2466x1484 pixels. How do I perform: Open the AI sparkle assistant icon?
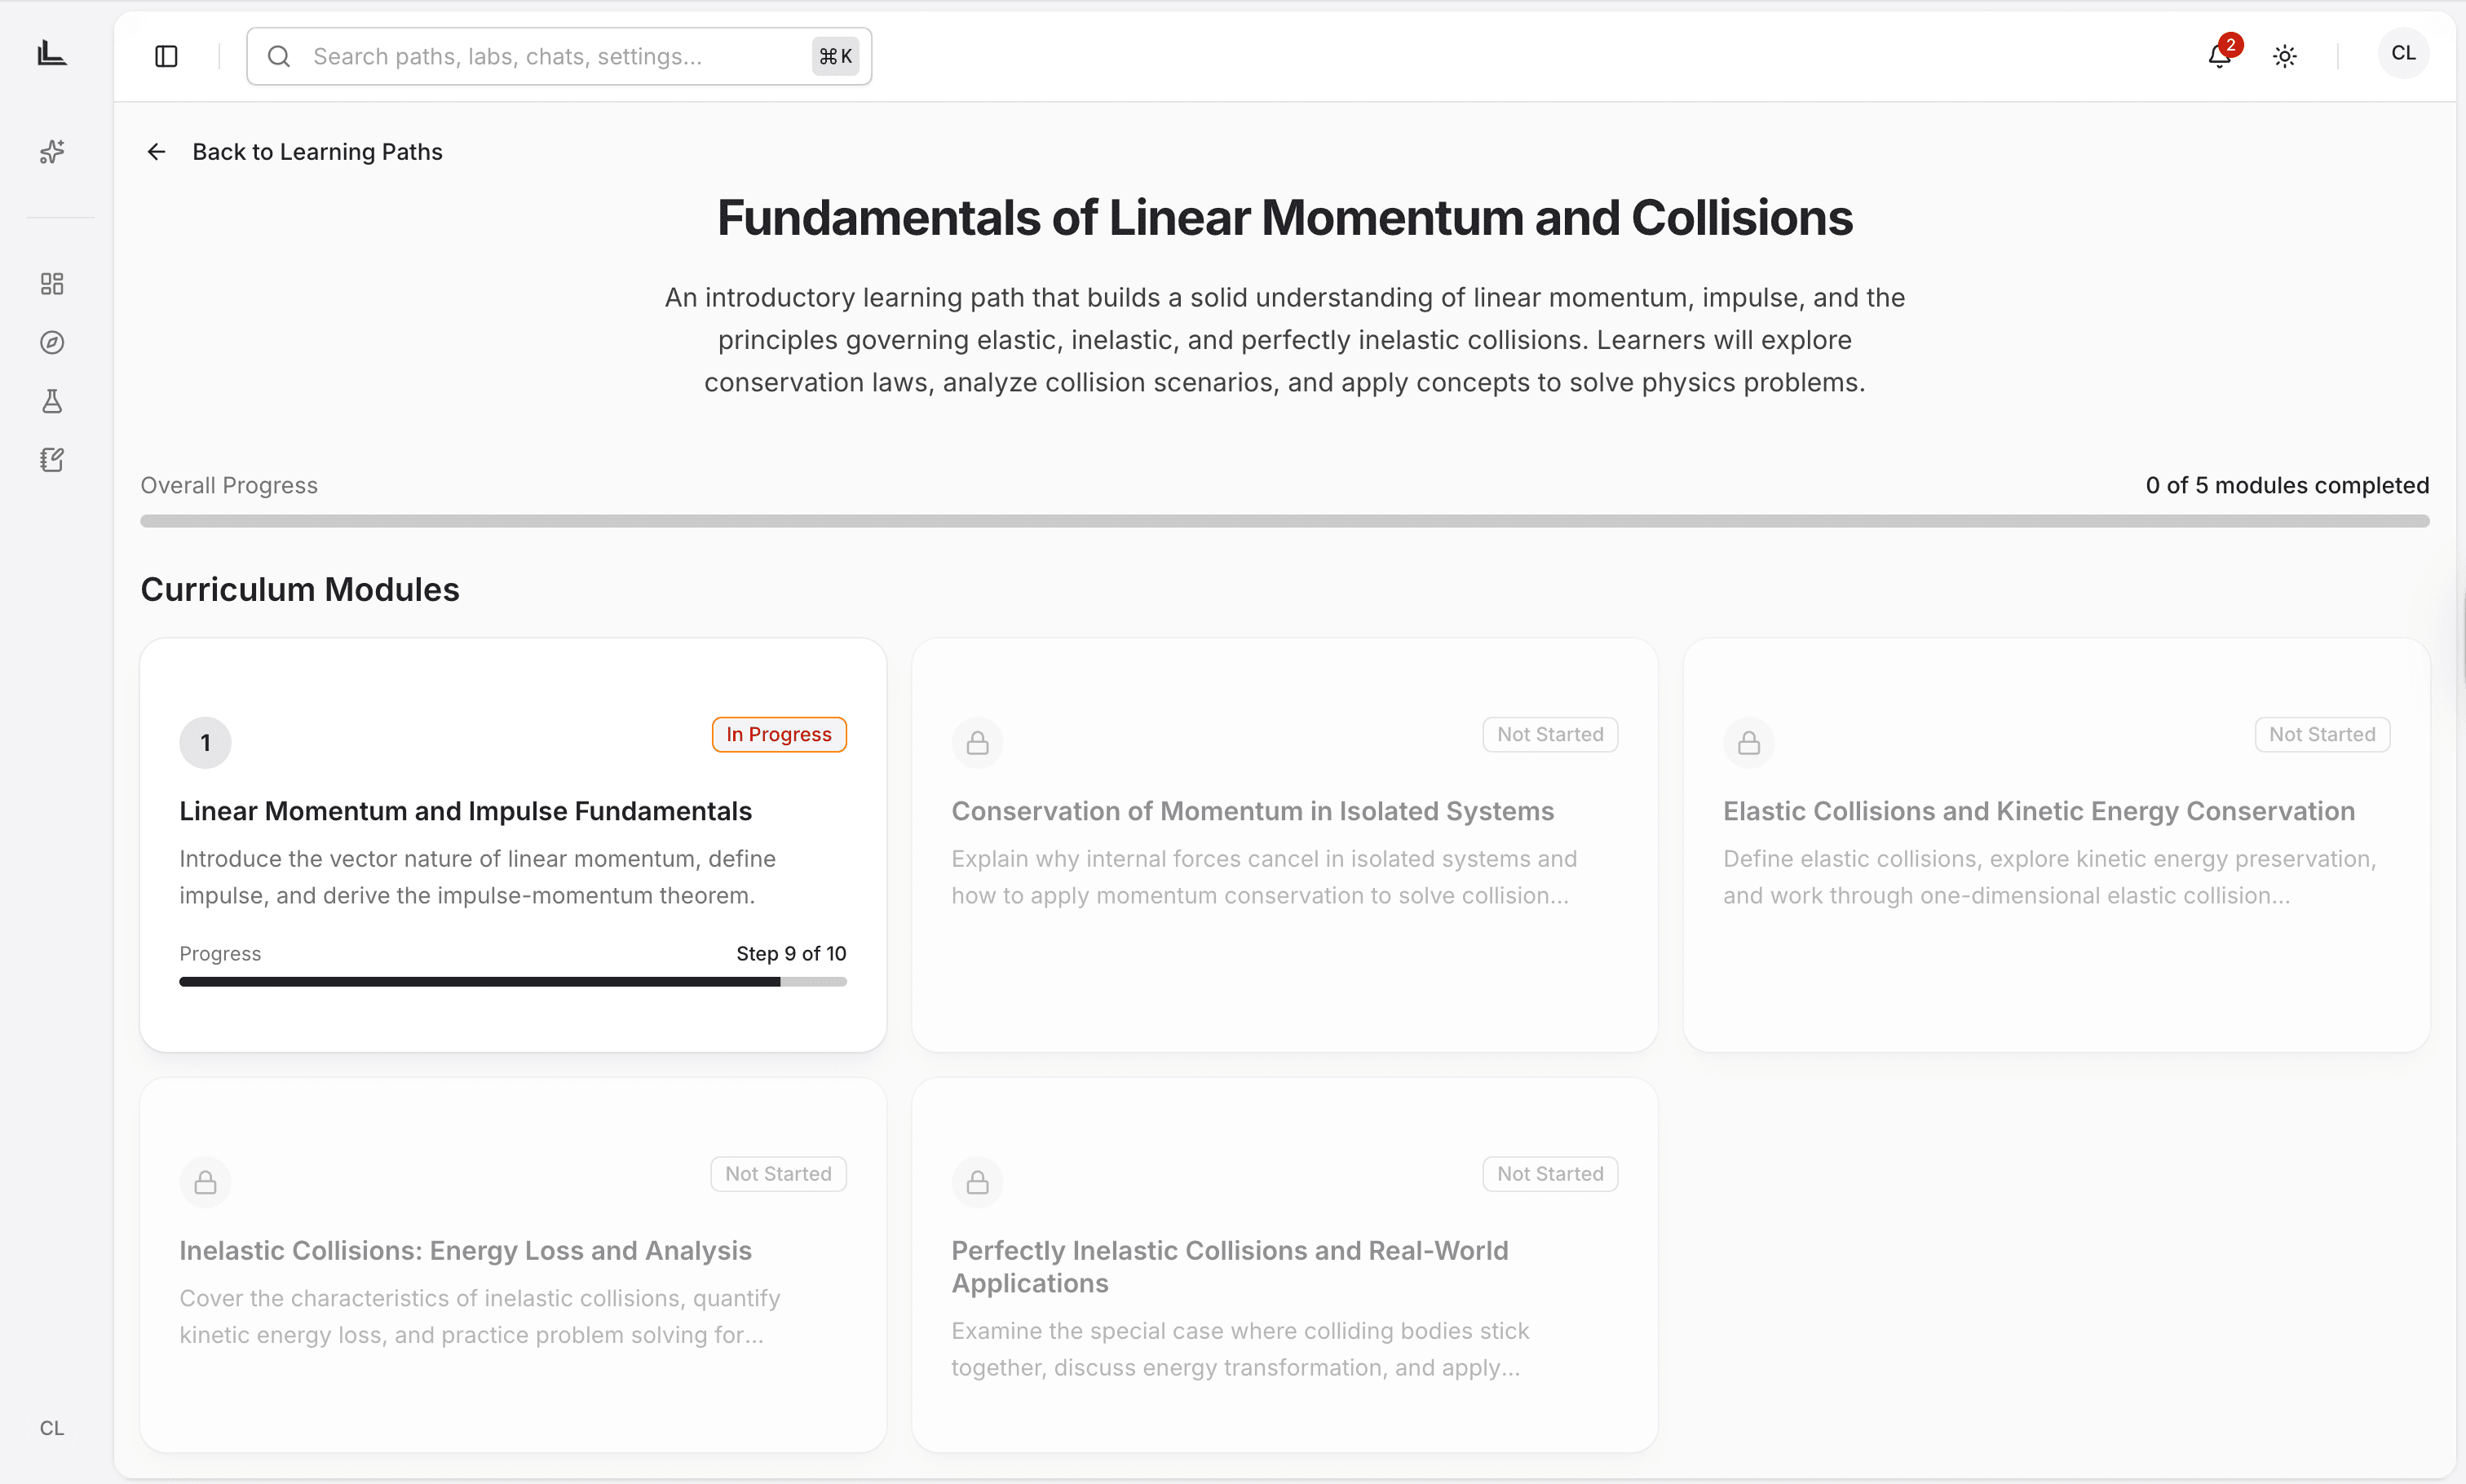tap(52, 152)
